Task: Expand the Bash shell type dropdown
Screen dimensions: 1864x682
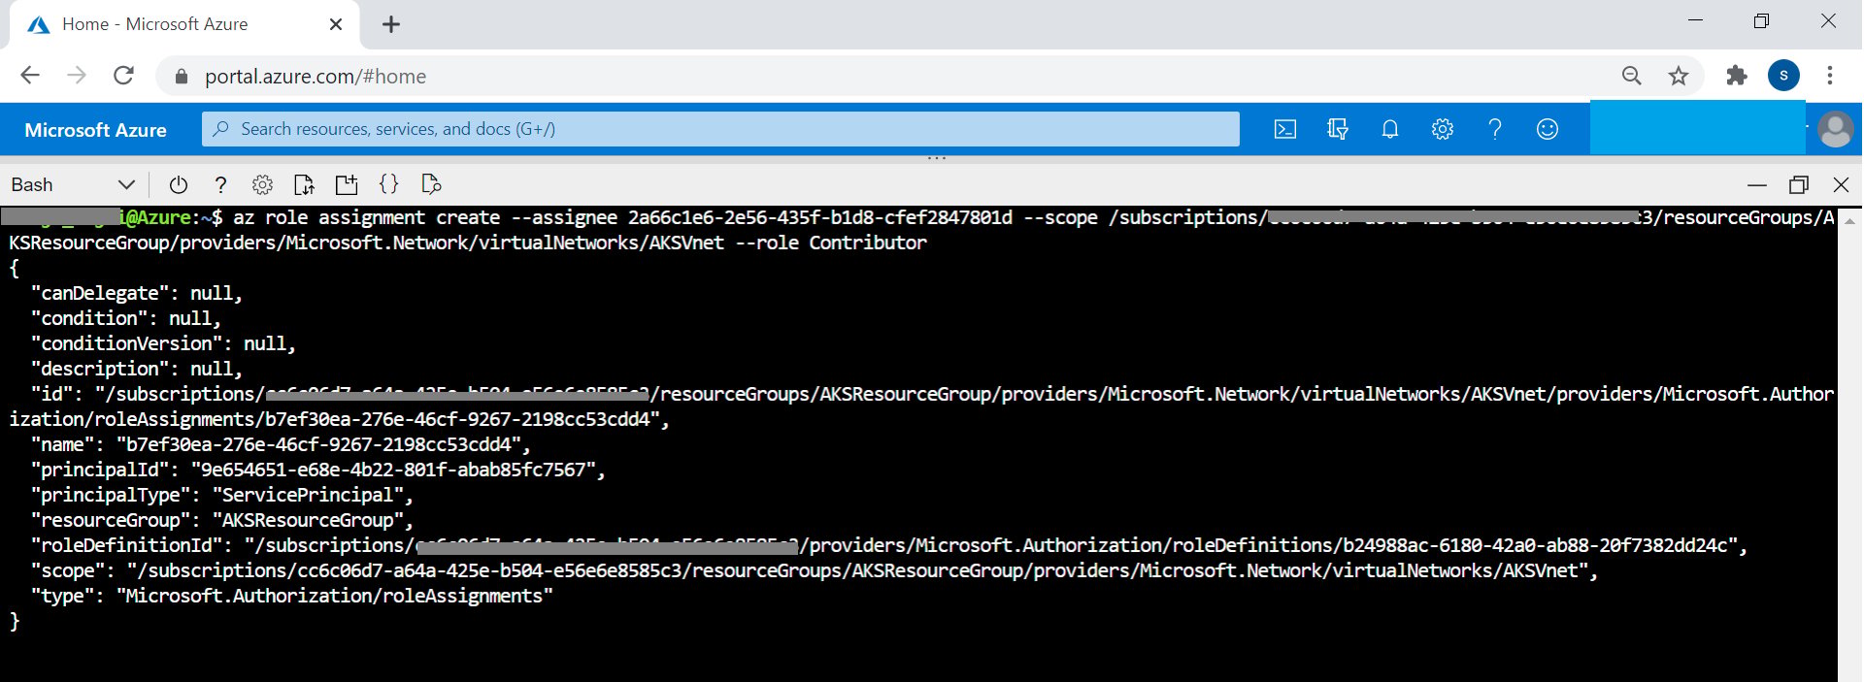Action: point(73,184)
